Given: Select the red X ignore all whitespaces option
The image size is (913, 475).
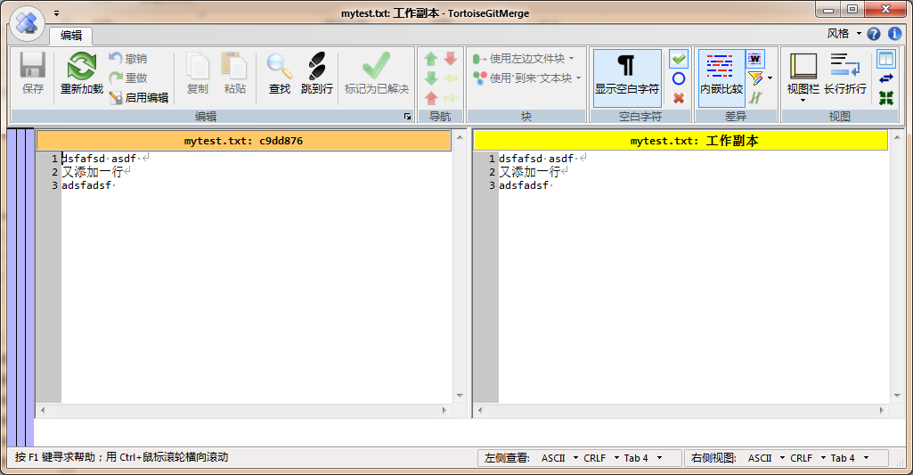Looking at the screenshot, I should coord(679,98).
